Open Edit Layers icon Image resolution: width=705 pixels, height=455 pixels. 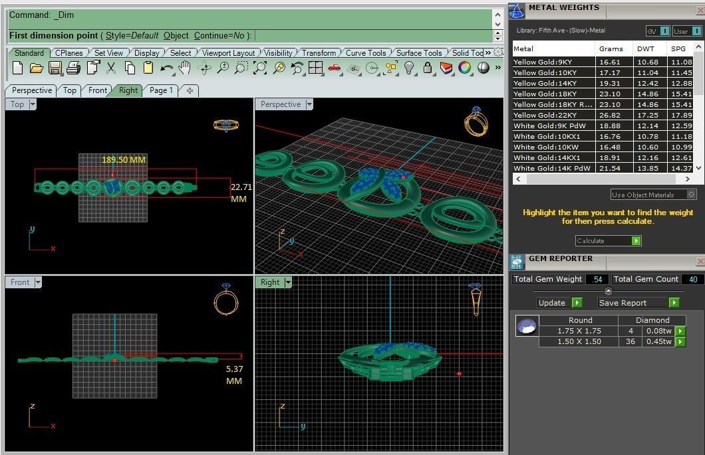tap(446, 68)
